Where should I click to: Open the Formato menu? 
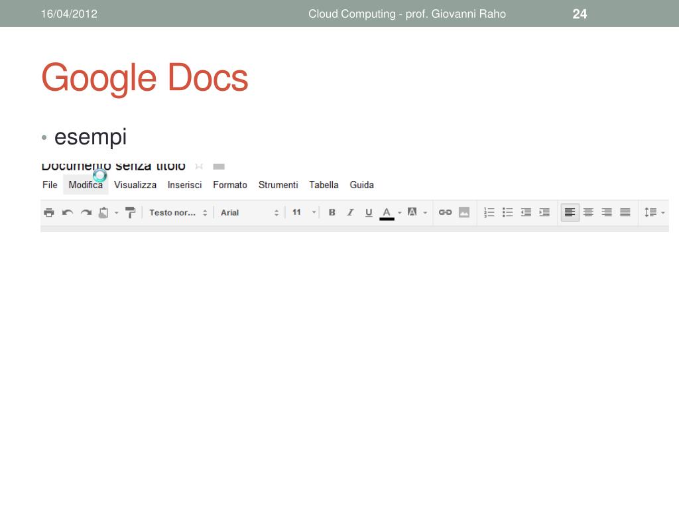pyautogui.click(x=230, y=185)
